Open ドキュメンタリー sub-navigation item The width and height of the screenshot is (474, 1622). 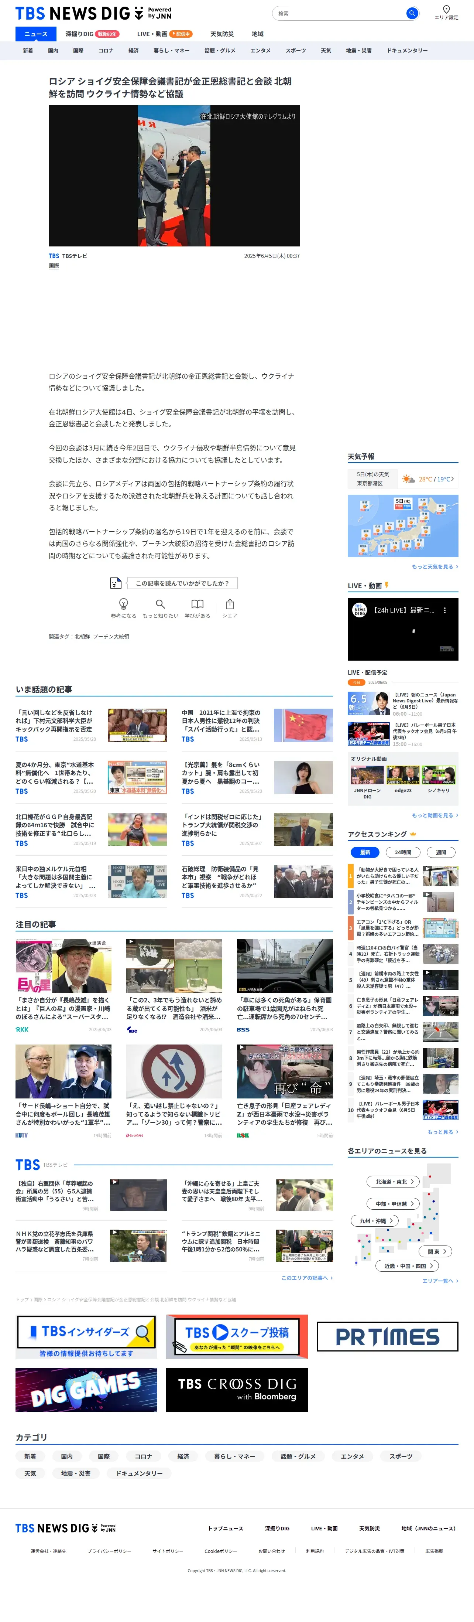407,50
